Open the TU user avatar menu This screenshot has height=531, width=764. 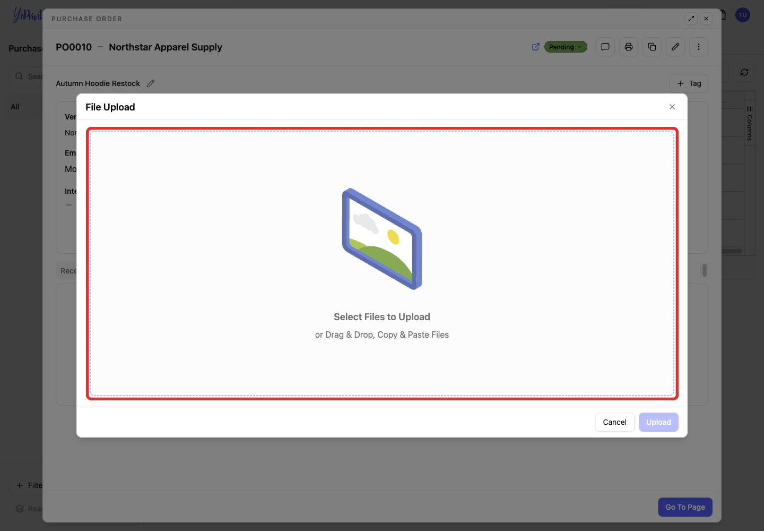click(x=743, y=15)
